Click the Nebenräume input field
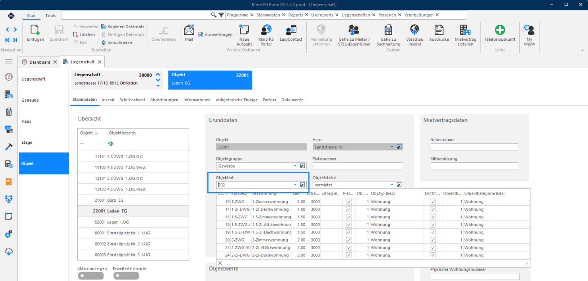 point(474,147)
